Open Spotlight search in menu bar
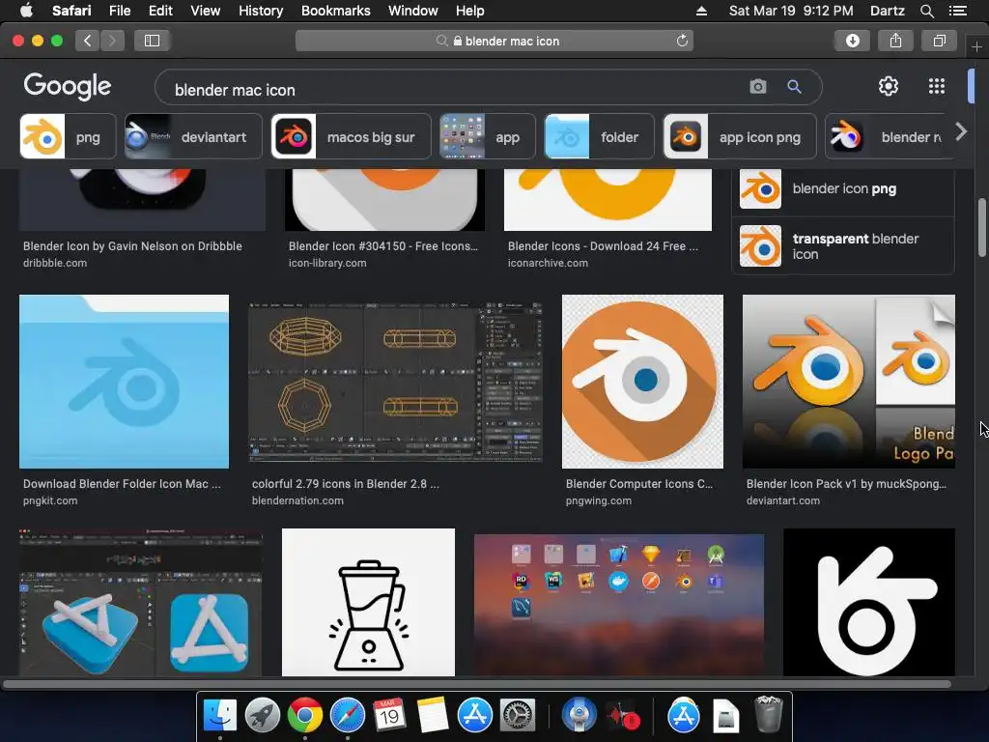989x742 pixels. pos(927,11)
